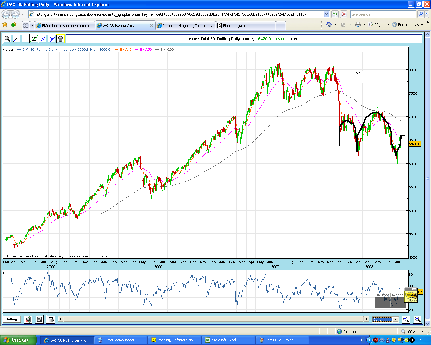Open Favorites Center star icon
This screenshot has width=431, height=345.
pyautogui.click(x=5, y=25)
